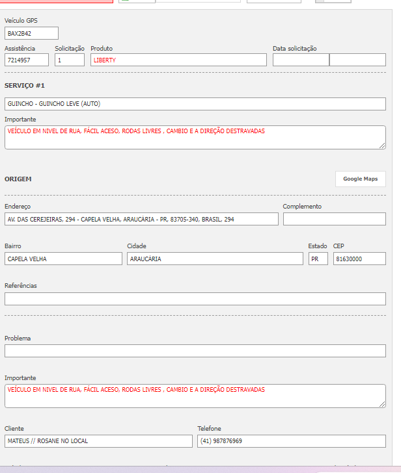This screenshot has height=473, width=401.
Task: Click the Importante notes under Serviço #1
Action: coord(195,137)
